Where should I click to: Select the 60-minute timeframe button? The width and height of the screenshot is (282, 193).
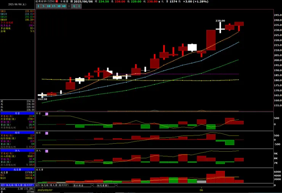(x=64, y=6)
